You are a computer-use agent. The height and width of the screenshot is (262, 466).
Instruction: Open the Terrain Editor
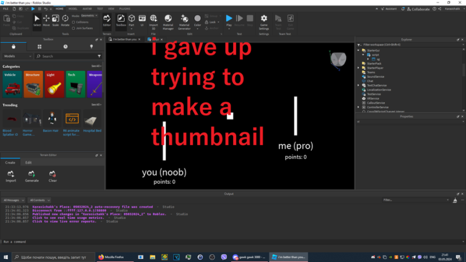coord(107,21)
